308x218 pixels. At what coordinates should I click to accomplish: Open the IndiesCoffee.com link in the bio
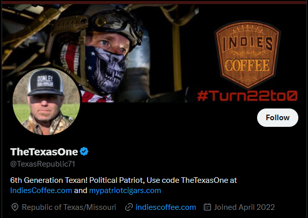click(x=41, y=190)
